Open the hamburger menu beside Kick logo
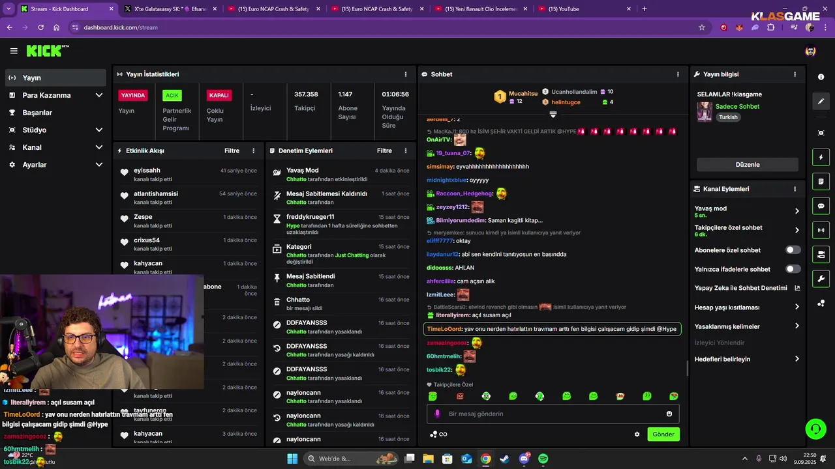 14,51
